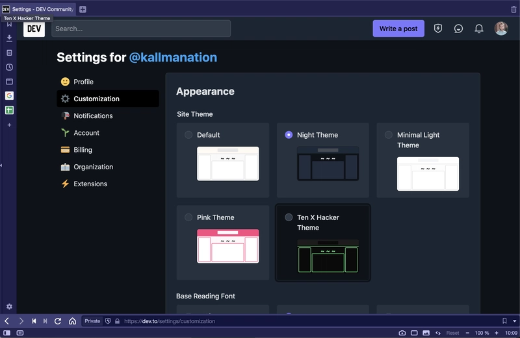Image resolution: width=520 pixels, height=338 pixels.
Task: Open DEV Connect chat messages
Action: (x=458, y=29)
